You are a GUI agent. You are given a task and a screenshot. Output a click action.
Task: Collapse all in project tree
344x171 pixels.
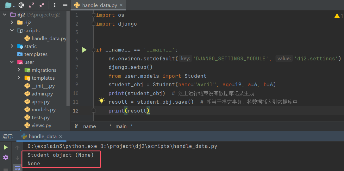click(42, 5)
